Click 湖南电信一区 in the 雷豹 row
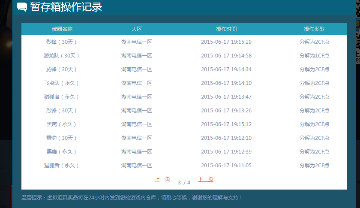Image resolution: width=360 pixels, height=208 pixels. pos(137,138)
